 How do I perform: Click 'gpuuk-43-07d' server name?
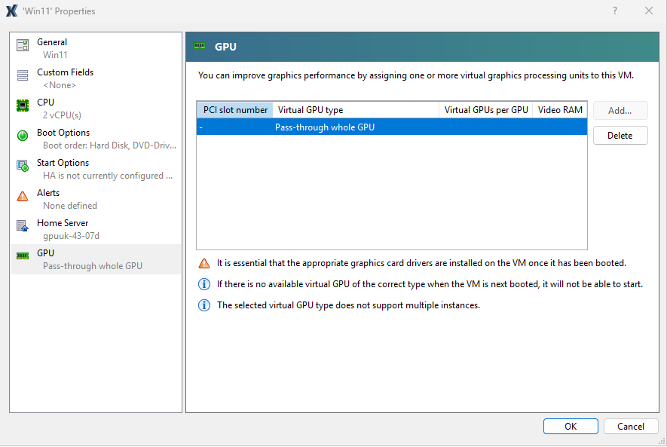[x=71, y=236]
